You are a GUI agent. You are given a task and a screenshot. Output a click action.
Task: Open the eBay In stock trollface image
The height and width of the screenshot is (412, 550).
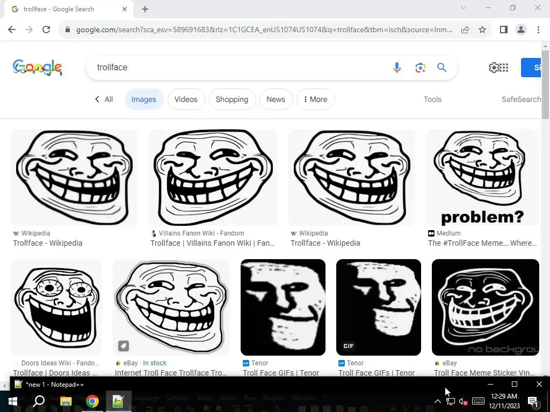(171, 307)
